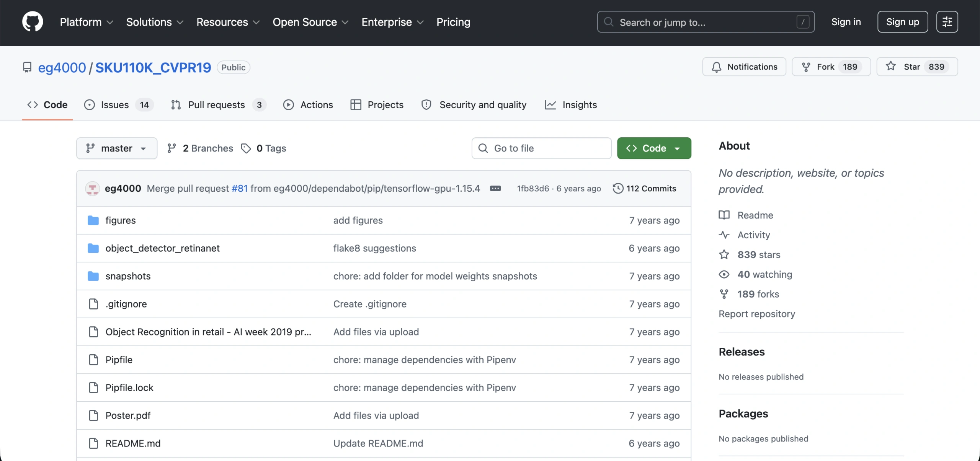The width and height of the screenshot is (980, 461).
Task: Open the Object Recognition in retail file
Action: pyautogui.click(x=208, y=332)
